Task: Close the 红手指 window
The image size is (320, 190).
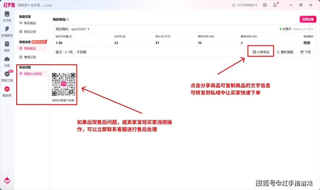Action: [x=311, y=5]
